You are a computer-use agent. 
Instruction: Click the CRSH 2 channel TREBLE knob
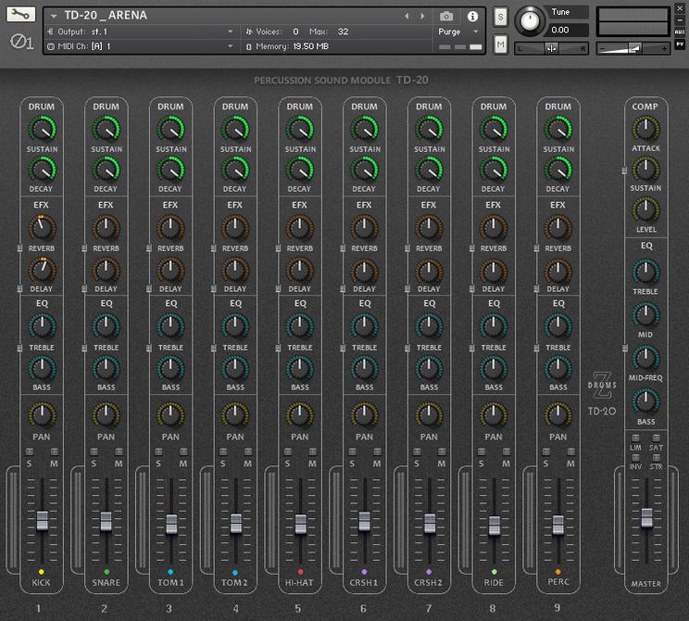tap(430, 327)
